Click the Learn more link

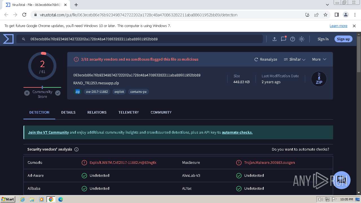(x=338, y=26)
